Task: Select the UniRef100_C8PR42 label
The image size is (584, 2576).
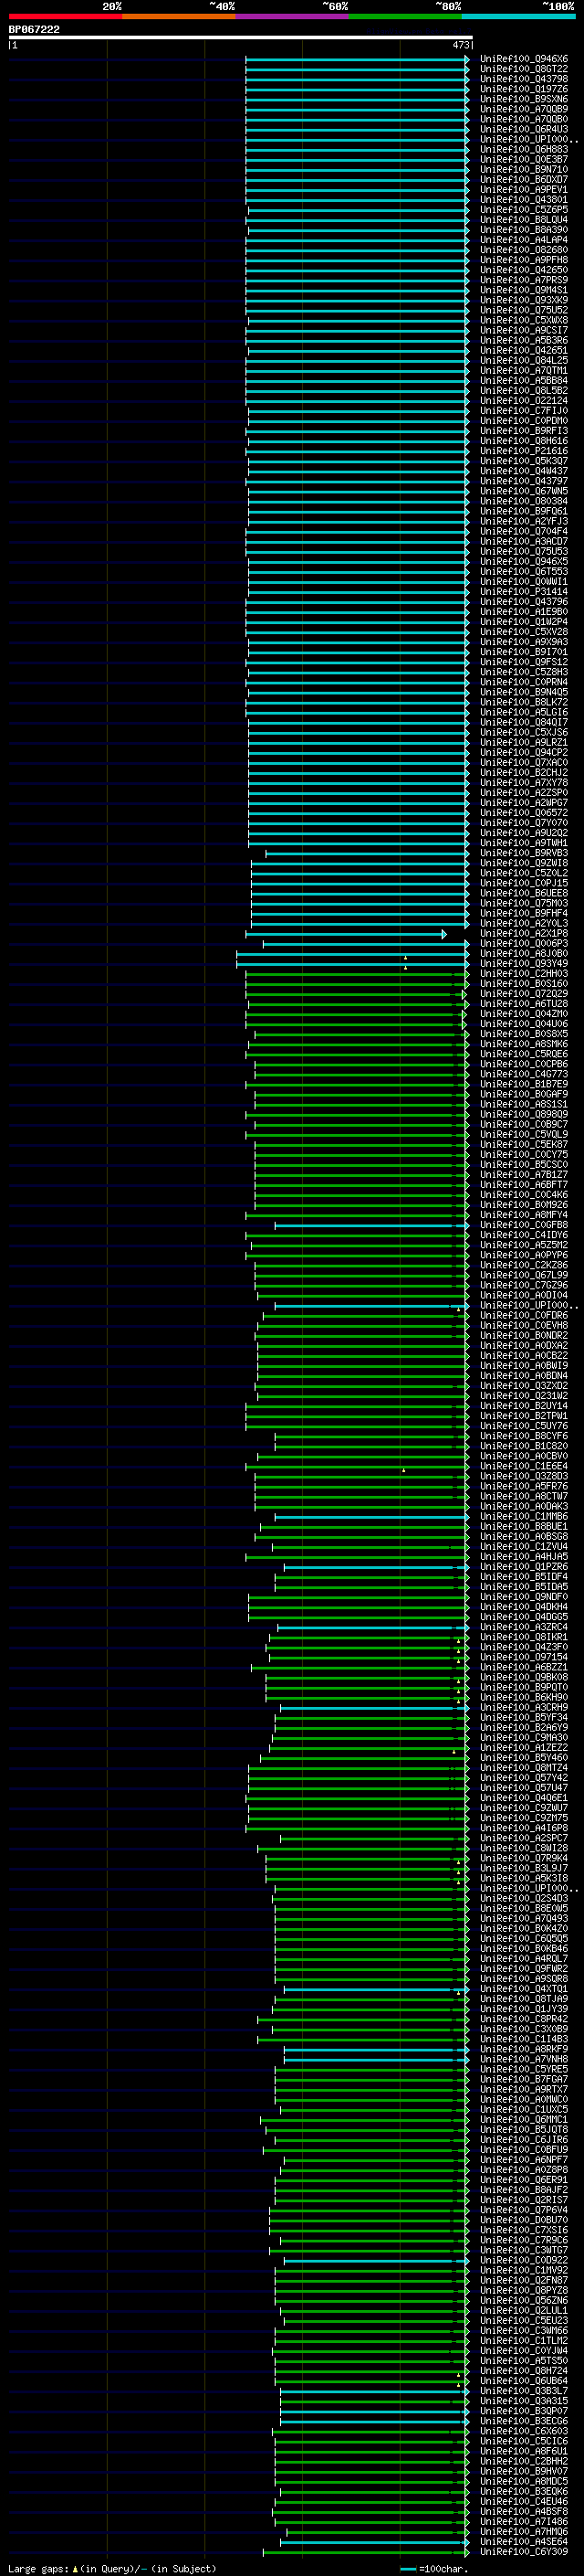Action: click(x=524, y=2019)
